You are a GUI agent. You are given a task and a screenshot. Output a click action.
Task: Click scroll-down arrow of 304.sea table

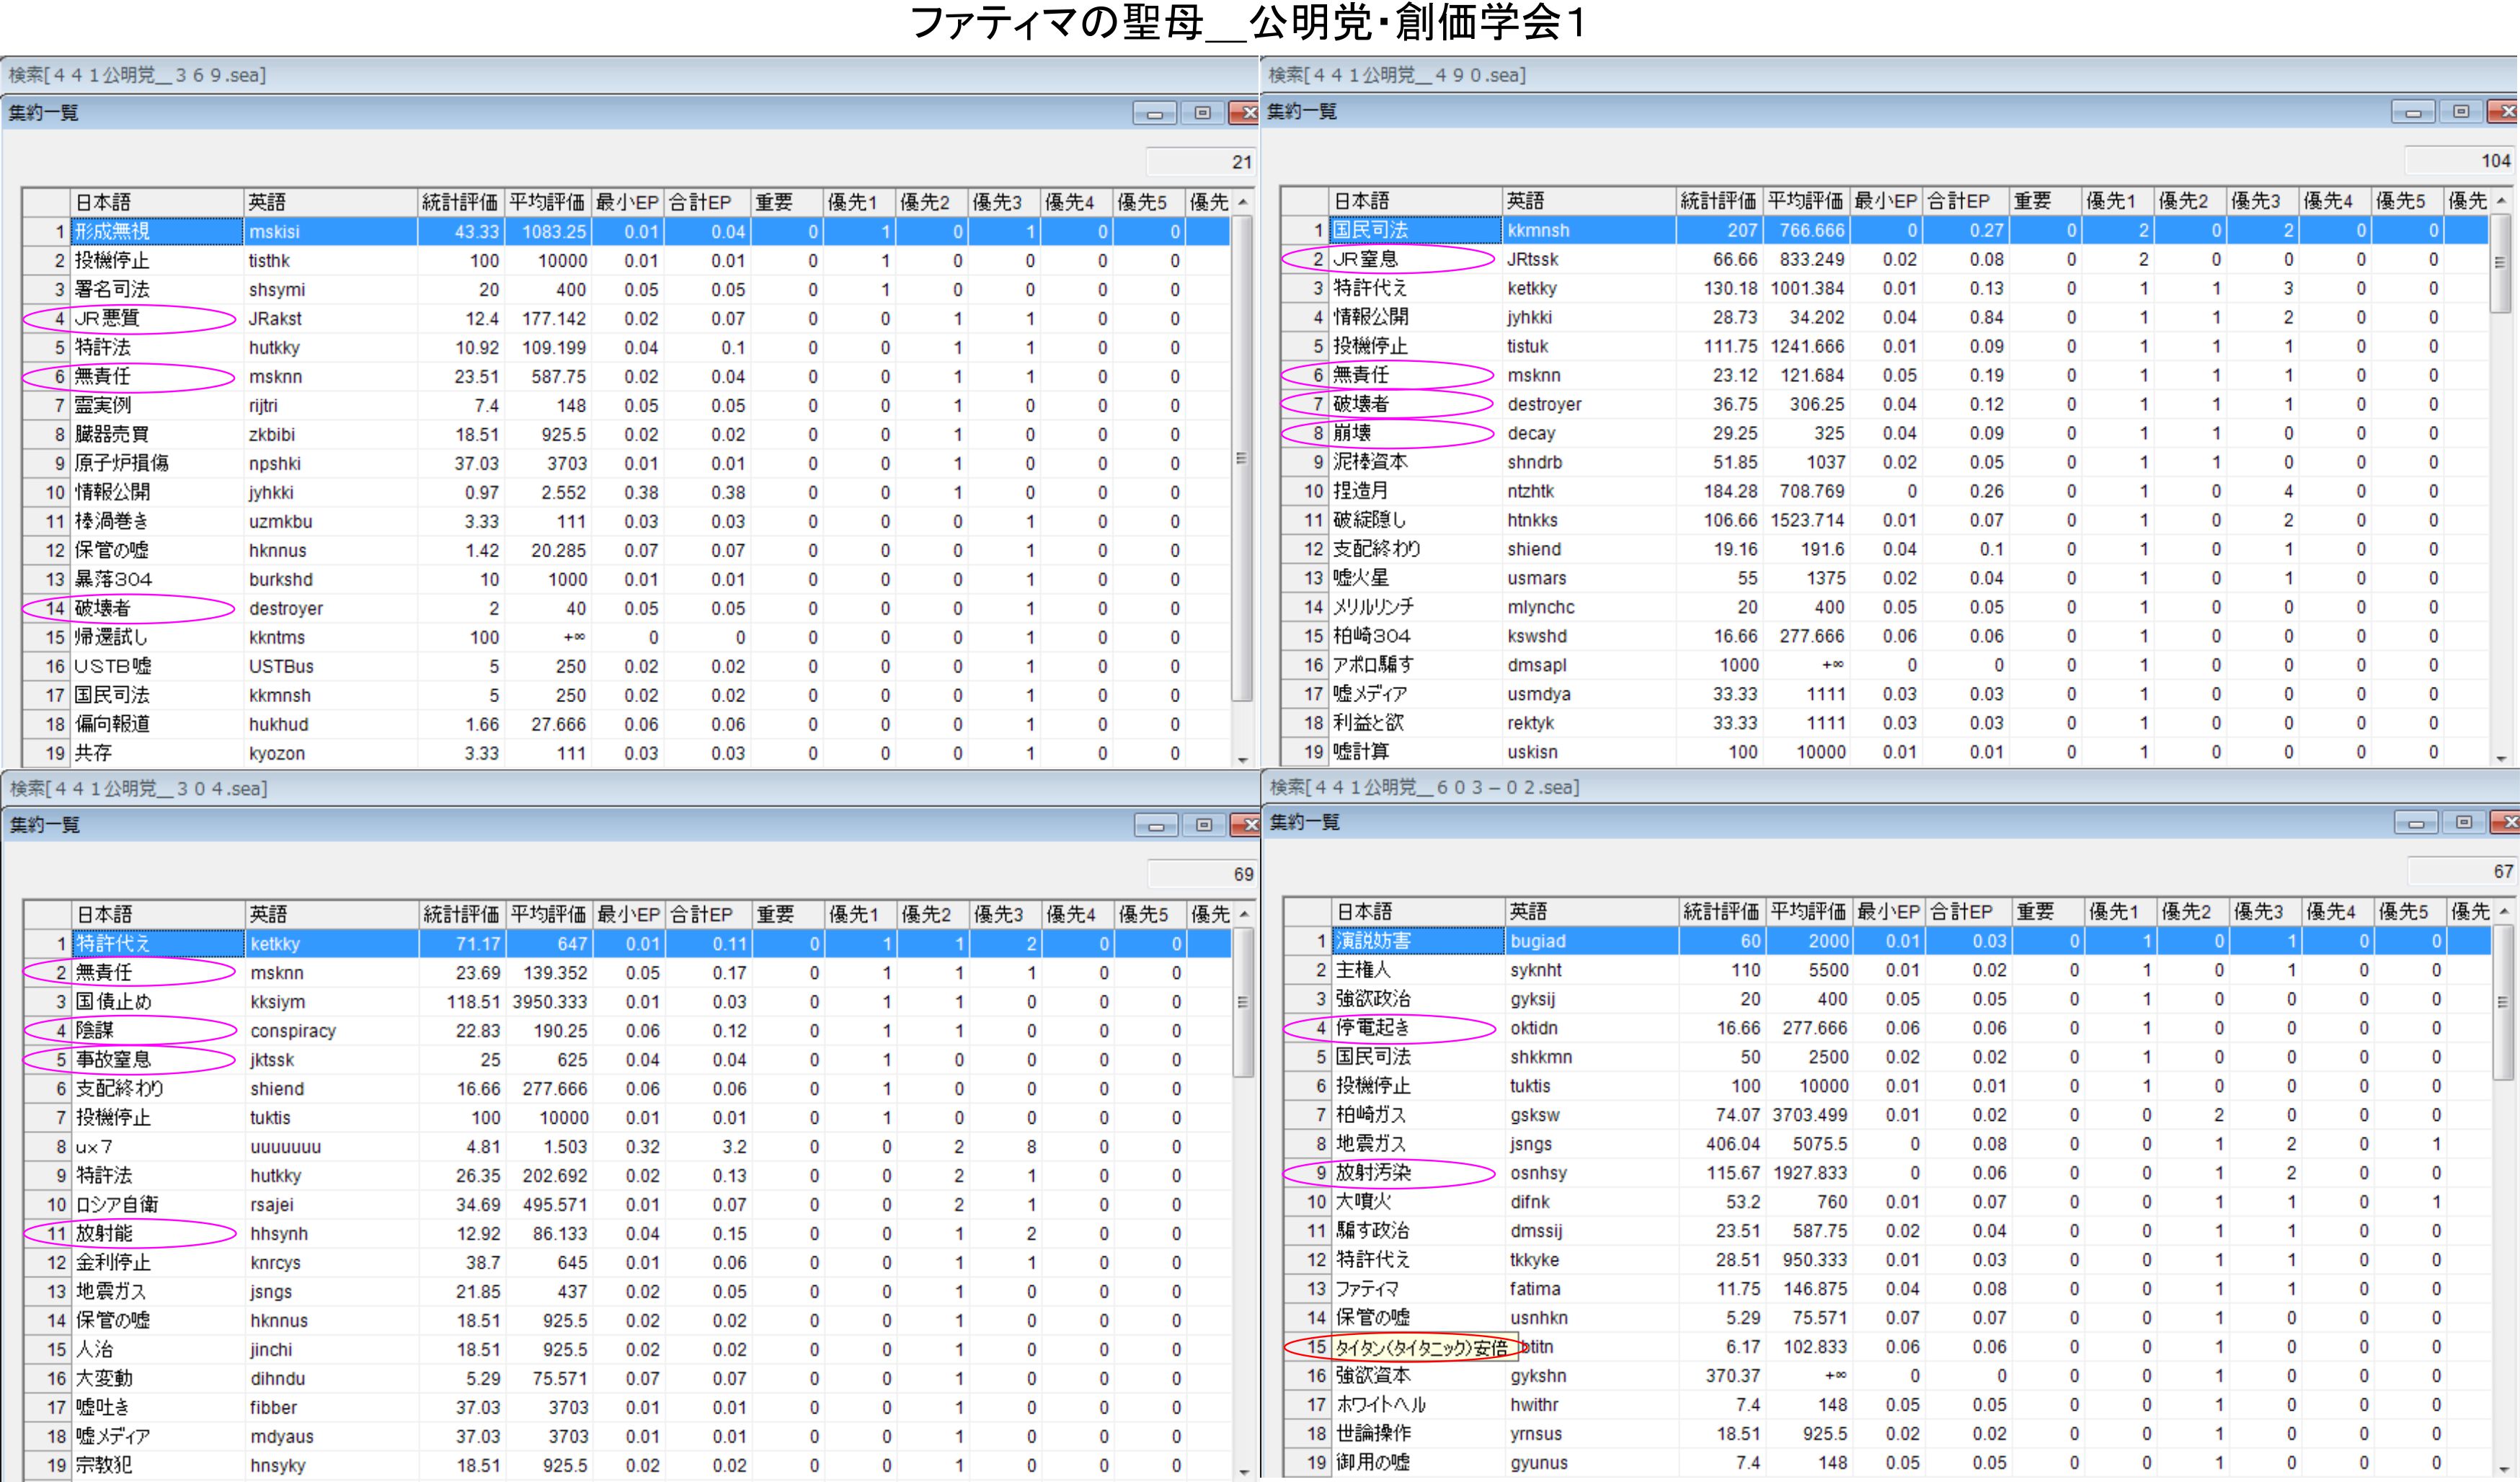pos(1244,1471)
